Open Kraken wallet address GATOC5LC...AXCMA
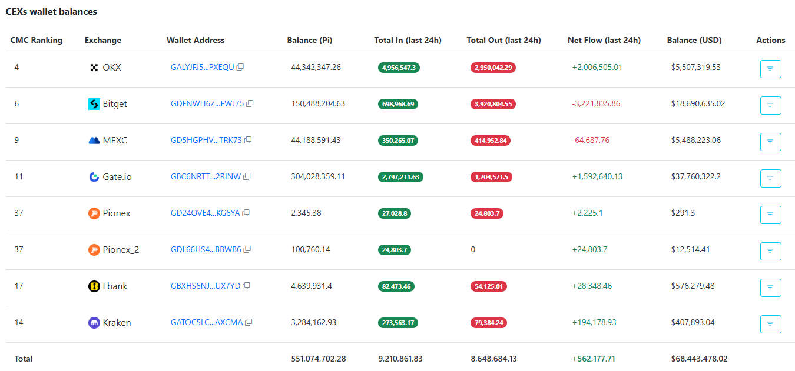The width and height of the screenshot is (795, 371). click(x=207, y=322)
